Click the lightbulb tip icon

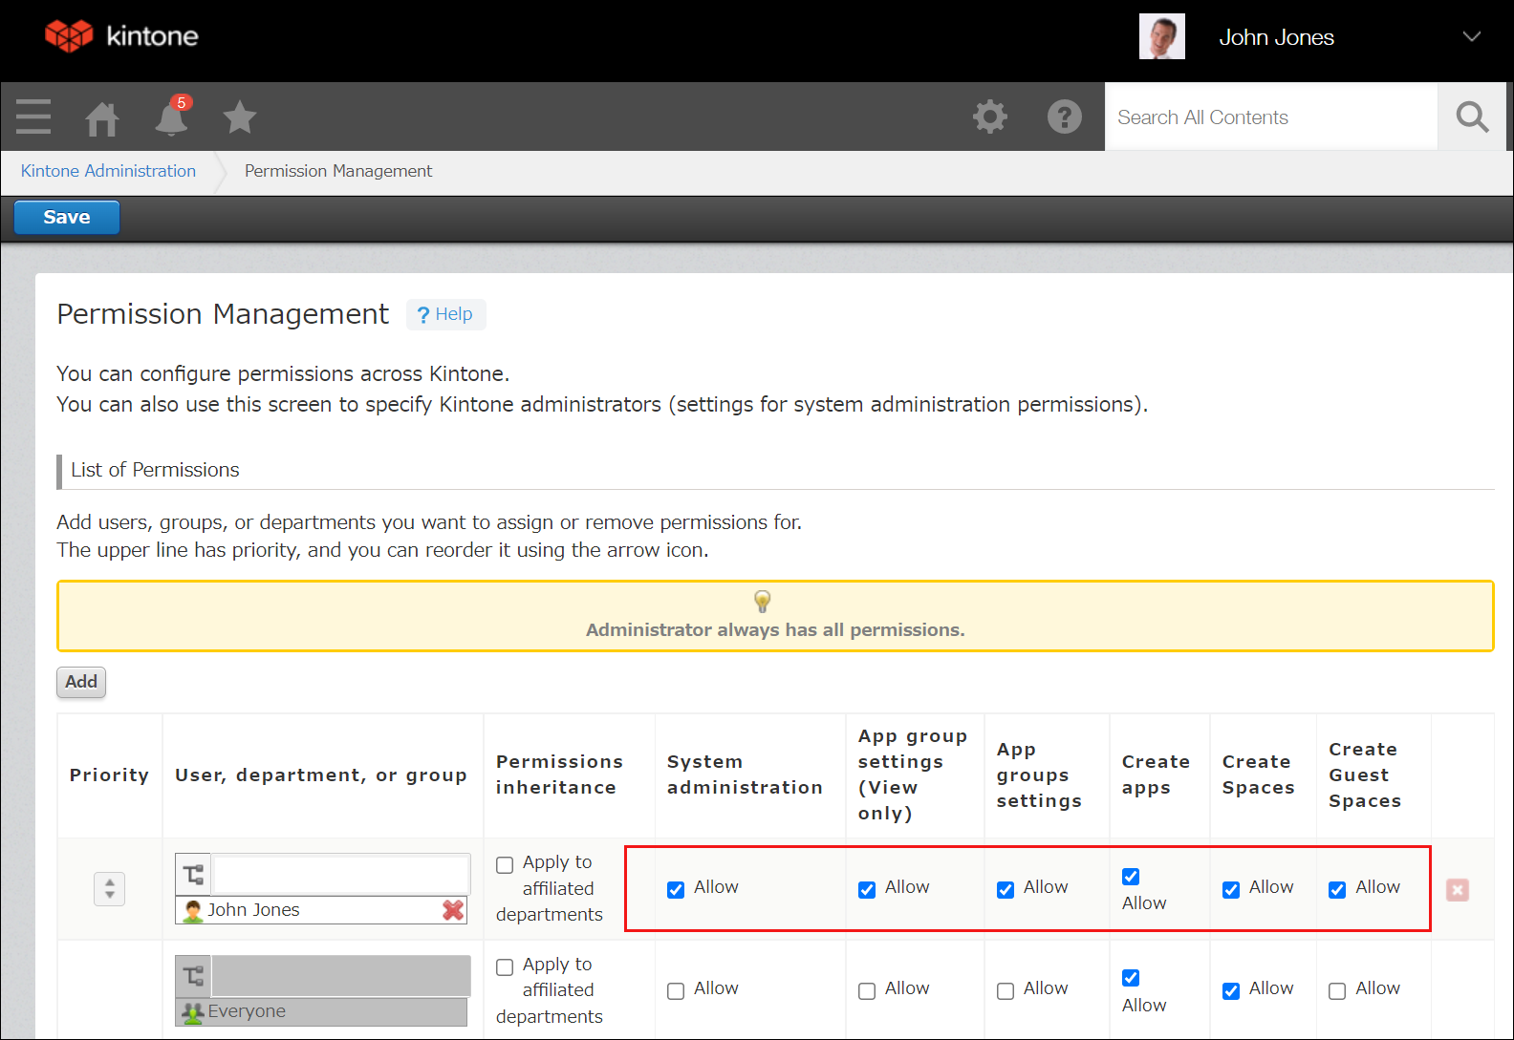point(762,601)
